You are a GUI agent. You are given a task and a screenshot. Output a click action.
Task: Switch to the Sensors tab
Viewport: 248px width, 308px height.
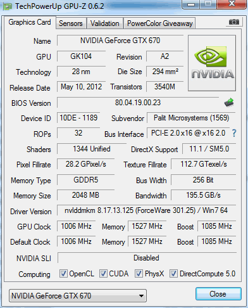pyautogui.click(x=71, y=23)
